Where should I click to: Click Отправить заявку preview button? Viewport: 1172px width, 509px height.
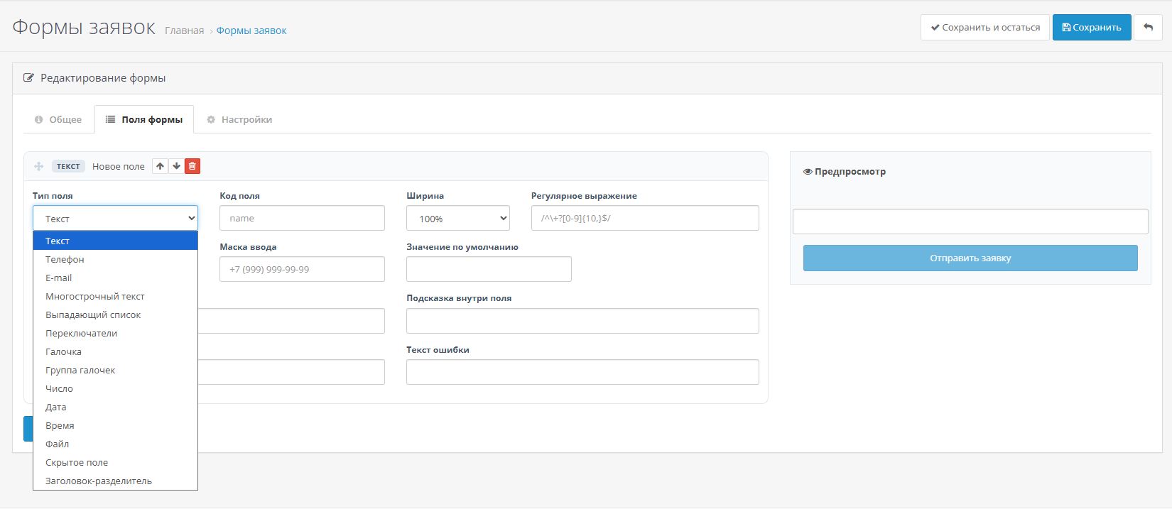970,258
